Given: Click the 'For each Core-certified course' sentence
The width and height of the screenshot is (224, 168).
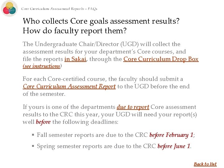Looking at the screenshot, I should coord(103,79).
